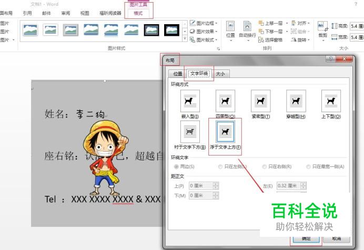
Task: Click the Tel line in the document
Action: [x=103, y=199]
